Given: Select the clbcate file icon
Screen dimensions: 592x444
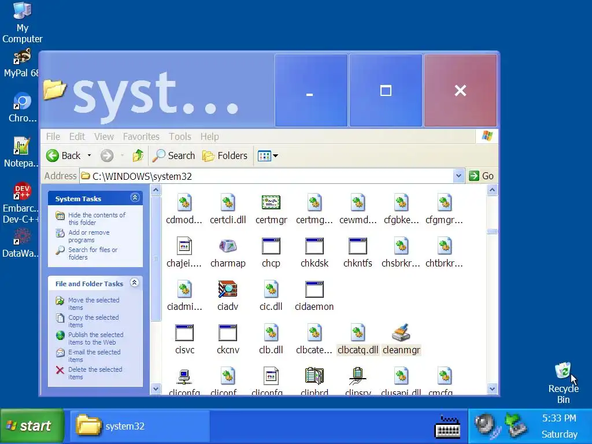Looking at the screenshot, I should pos(314,333).
